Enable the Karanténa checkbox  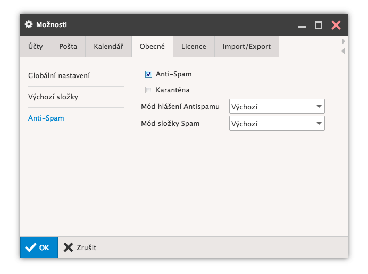pos(149,90)
